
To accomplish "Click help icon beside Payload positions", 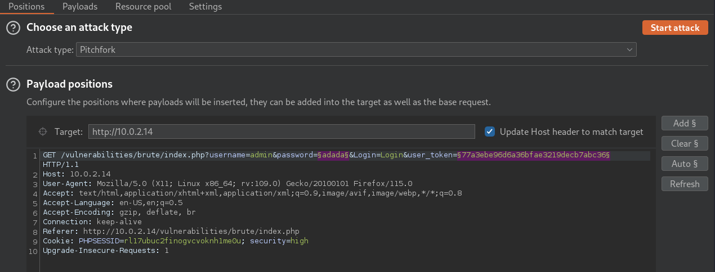I will 13,84.
